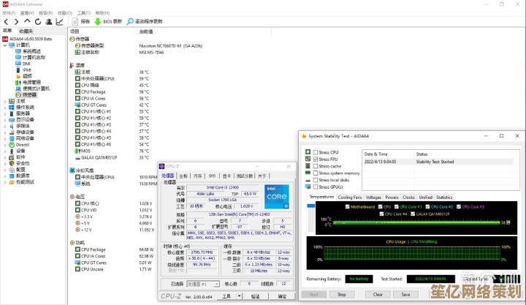Open the 文件(F) menu
The image size is (526, 305).
coord(9,12)
